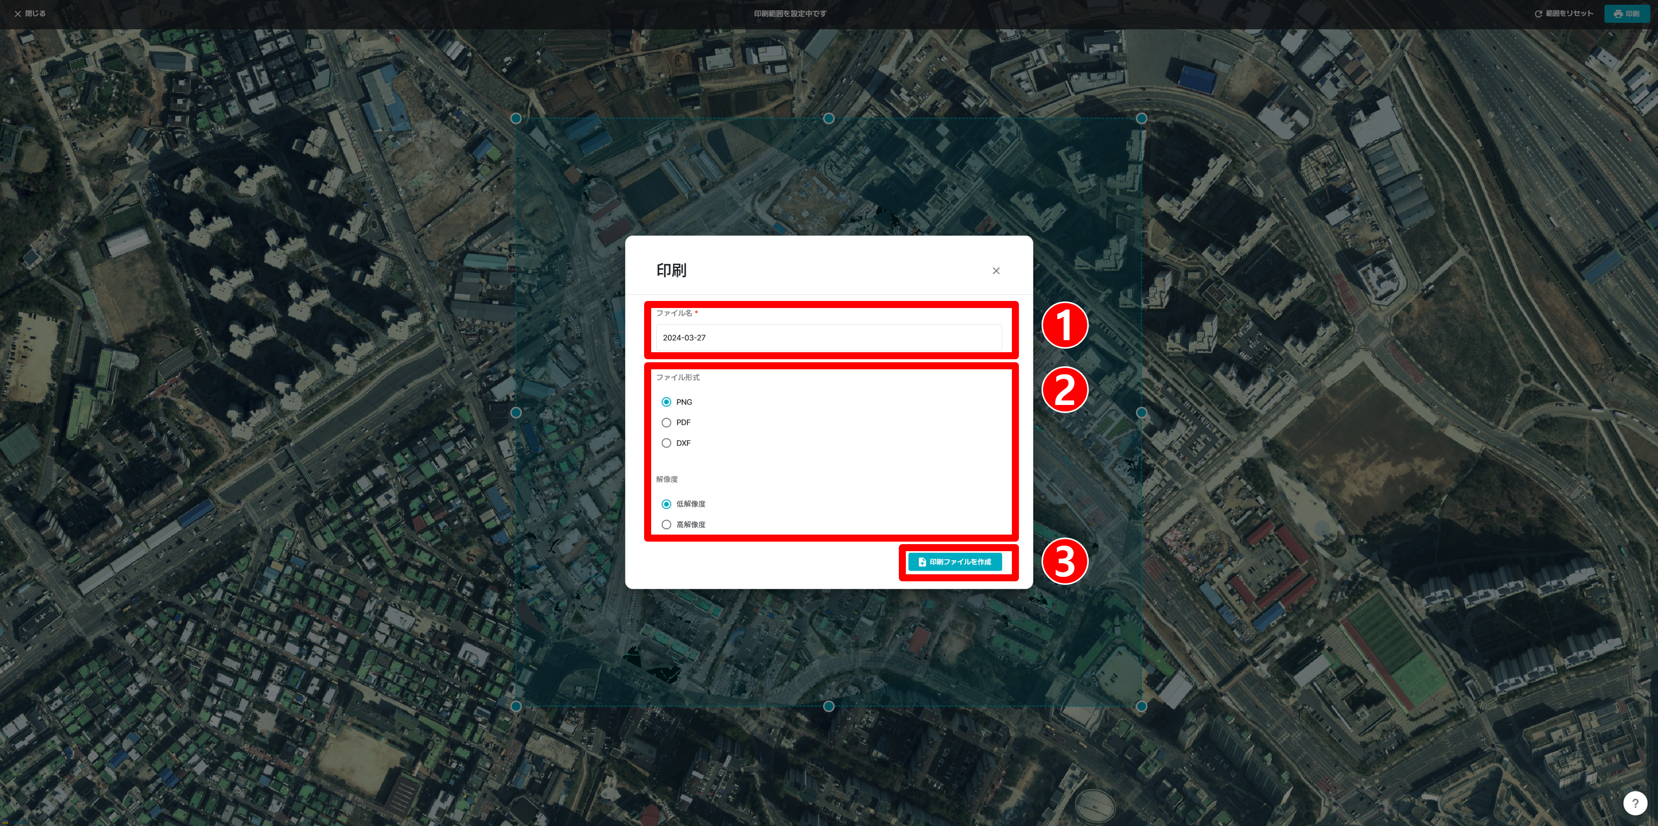The image size is (1658, 826).
Task: Click the 閉じる close button
Action: [30, 14]
